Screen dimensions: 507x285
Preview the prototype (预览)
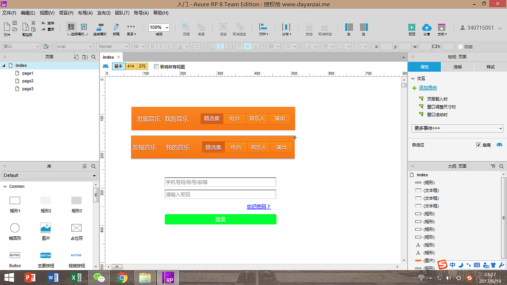(412, 30)
